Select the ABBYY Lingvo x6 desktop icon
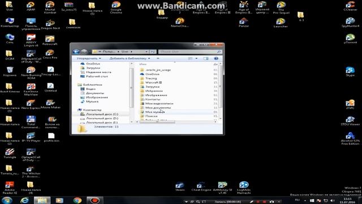Screen dimensions: 362x204 click(x=31, y=40)
